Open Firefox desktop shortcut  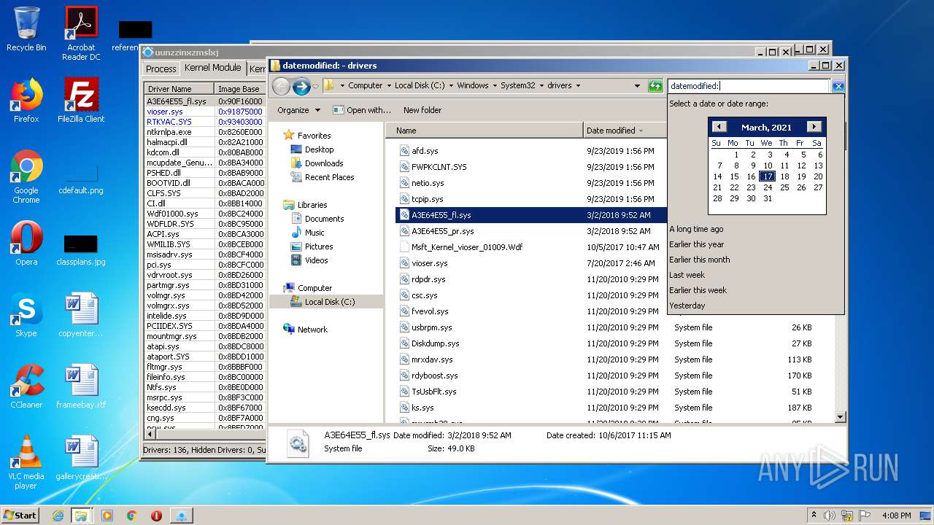tap(26, 101)
